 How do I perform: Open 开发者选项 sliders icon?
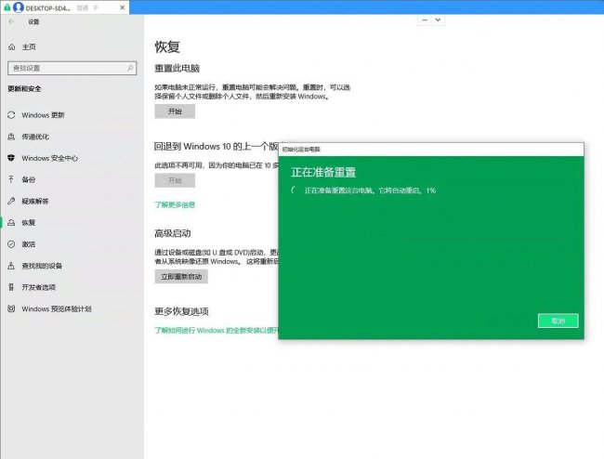11,287
